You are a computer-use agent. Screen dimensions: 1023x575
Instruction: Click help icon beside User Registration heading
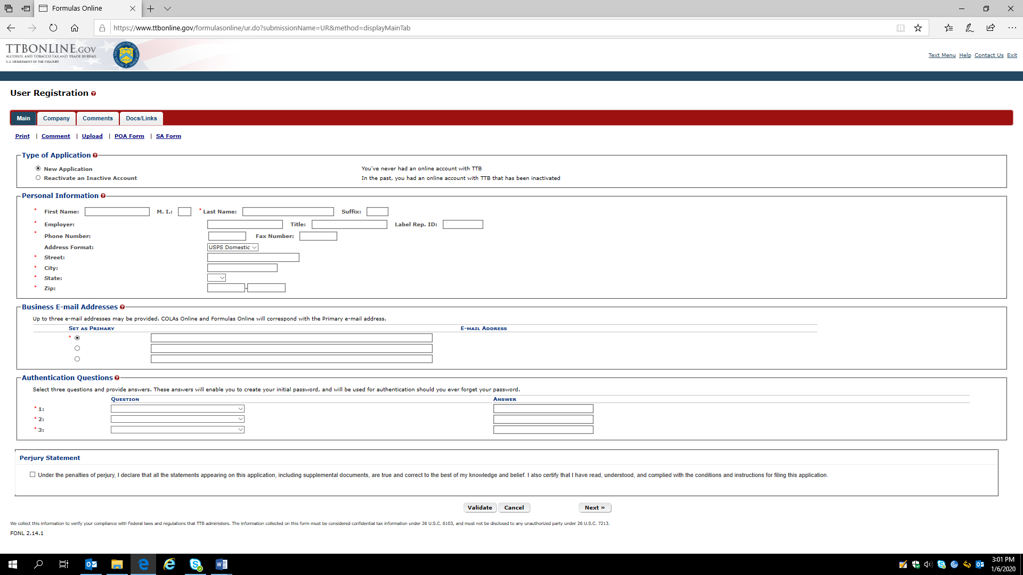pos(93,94)
